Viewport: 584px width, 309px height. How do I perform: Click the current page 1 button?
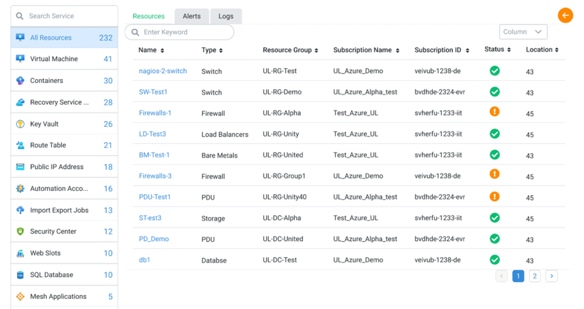(518, 276)
